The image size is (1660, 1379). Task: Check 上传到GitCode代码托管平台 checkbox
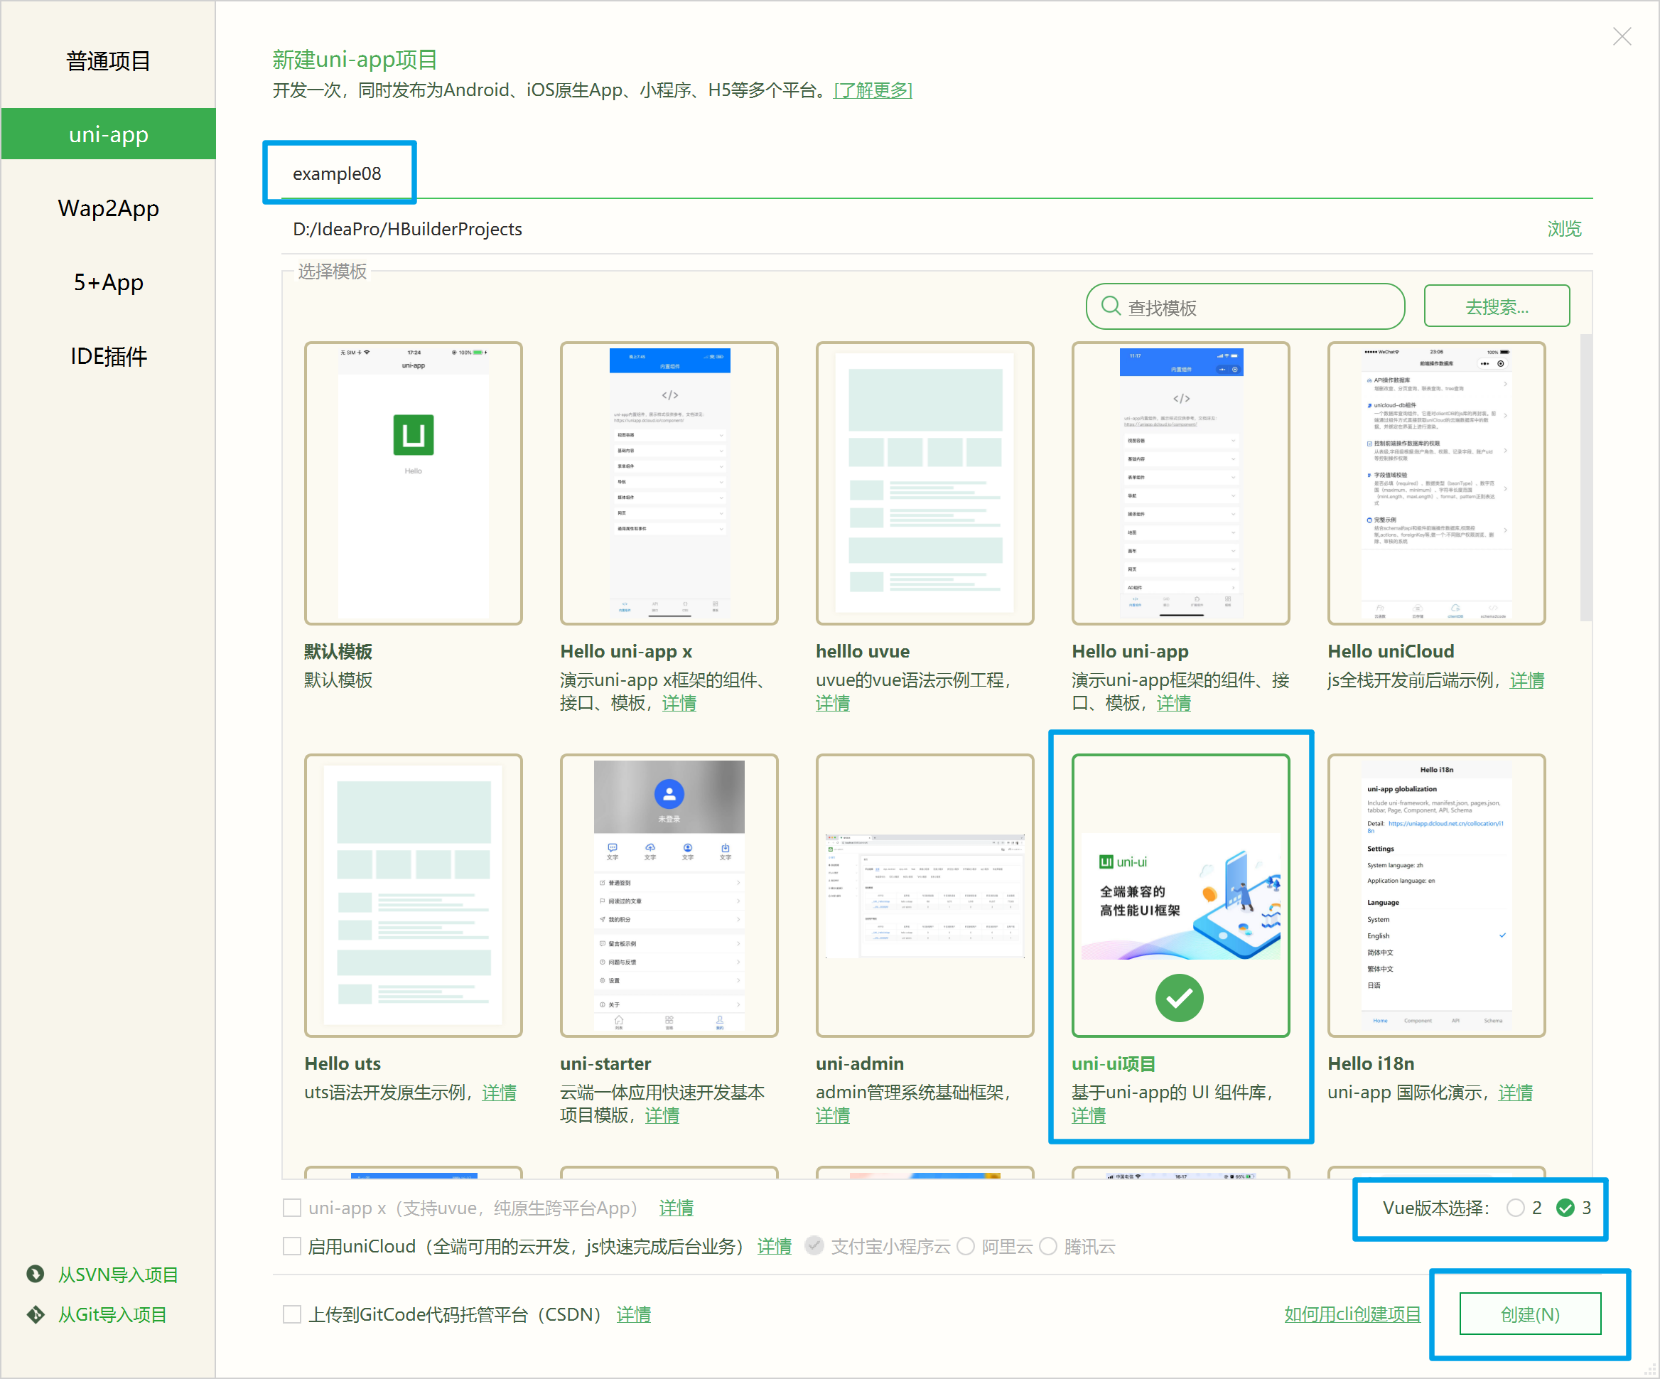tap(291, 1314)
